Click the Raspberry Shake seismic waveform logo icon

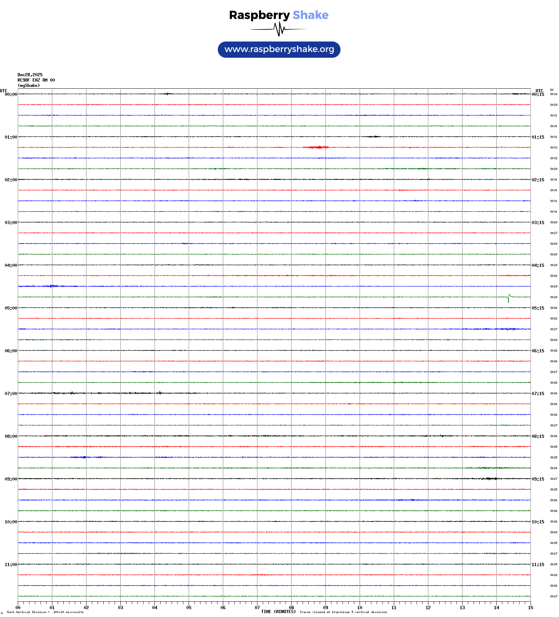click(279, 29)
